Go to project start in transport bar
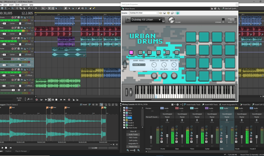264x156 pixels. coord(61,100)
